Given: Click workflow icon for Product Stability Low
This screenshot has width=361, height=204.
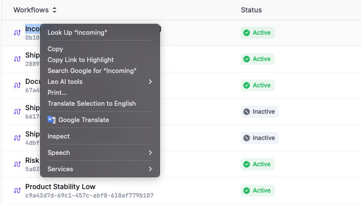Looking at the screenshot, I should pyautogui.click(x=17, y=191).
